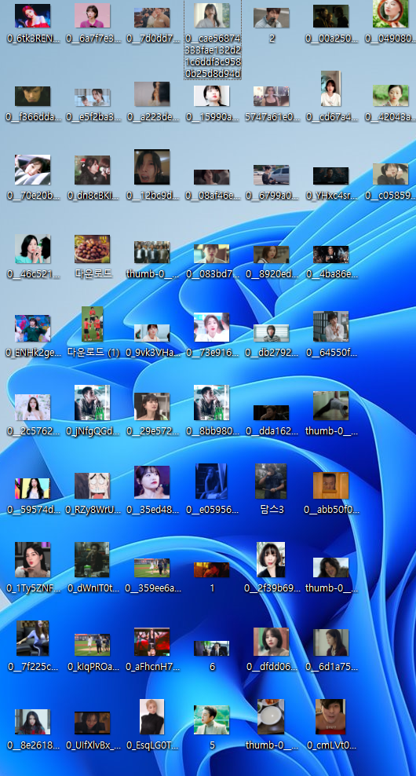
Task: Click the file icon 0__08af46e
Action: tap(212, 178)
